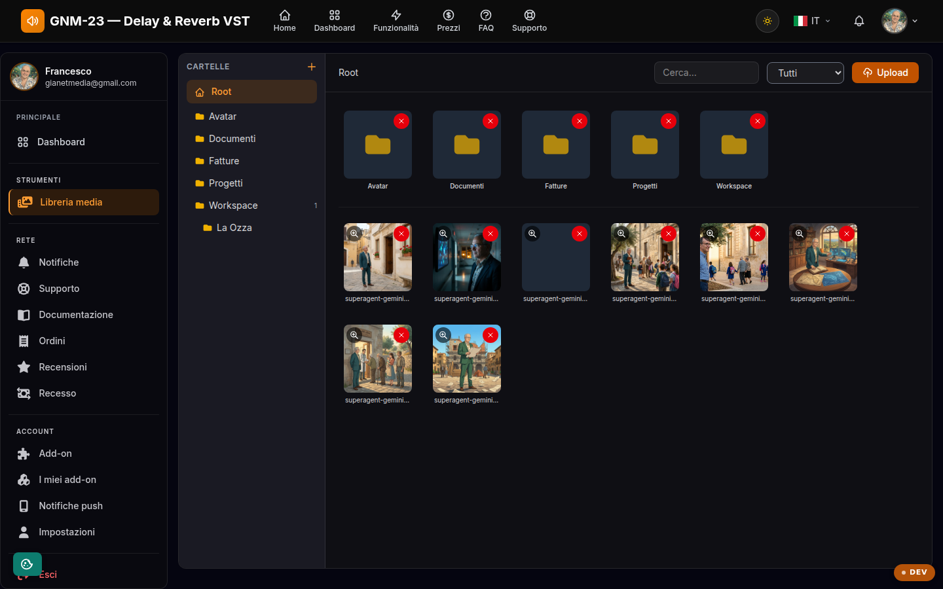Delete the Progetti folder tile

[669, 121]
